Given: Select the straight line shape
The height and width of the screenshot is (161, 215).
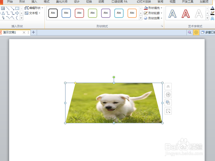Looking at the screenshot, I should pyautogui.click(x=8, y=9).
